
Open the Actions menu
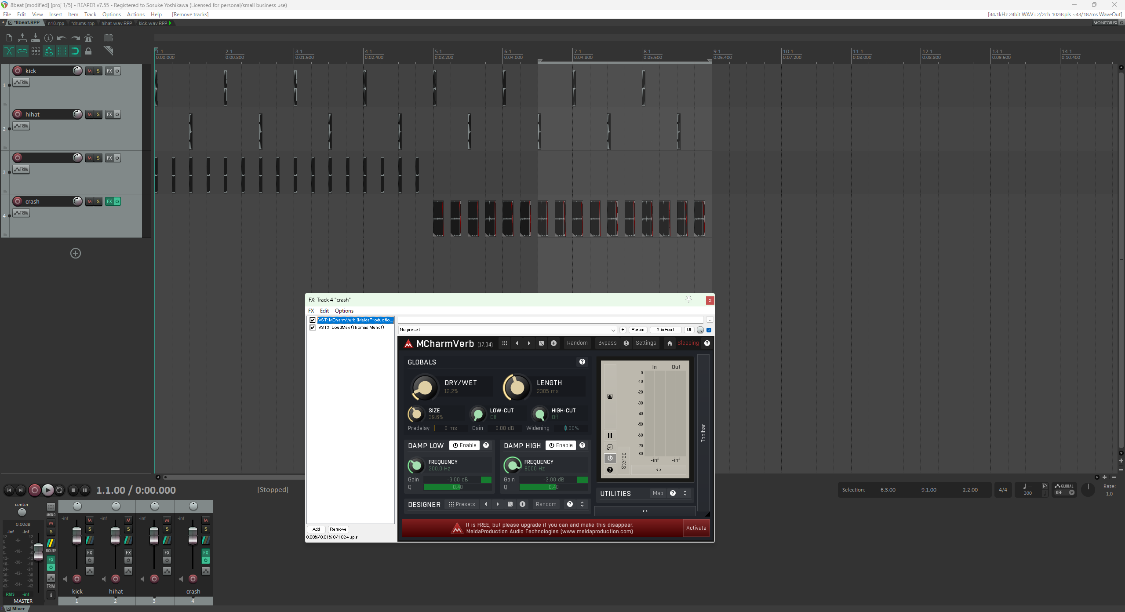pos(135,15)
